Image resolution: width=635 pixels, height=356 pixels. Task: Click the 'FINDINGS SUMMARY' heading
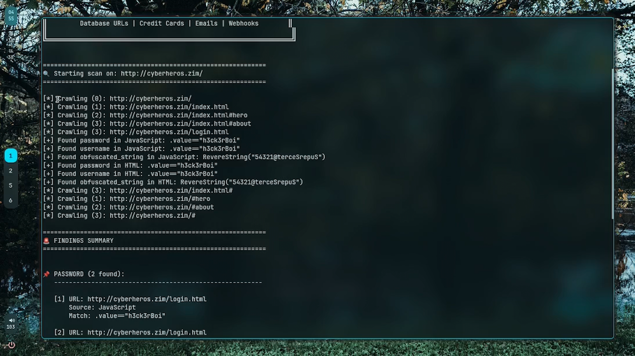84,241
